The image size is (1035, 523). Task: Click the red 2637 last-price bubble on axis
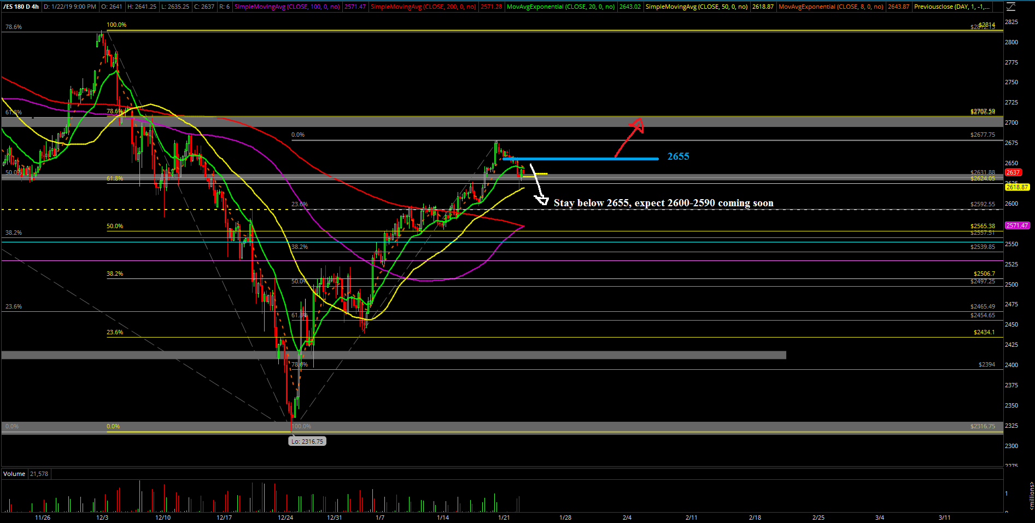[x=1013, y=172]
